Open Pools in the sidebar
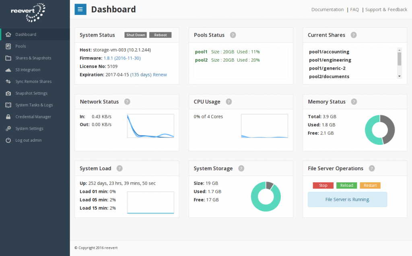The height and width of the screenshot is (256, 412). point(21,46)
